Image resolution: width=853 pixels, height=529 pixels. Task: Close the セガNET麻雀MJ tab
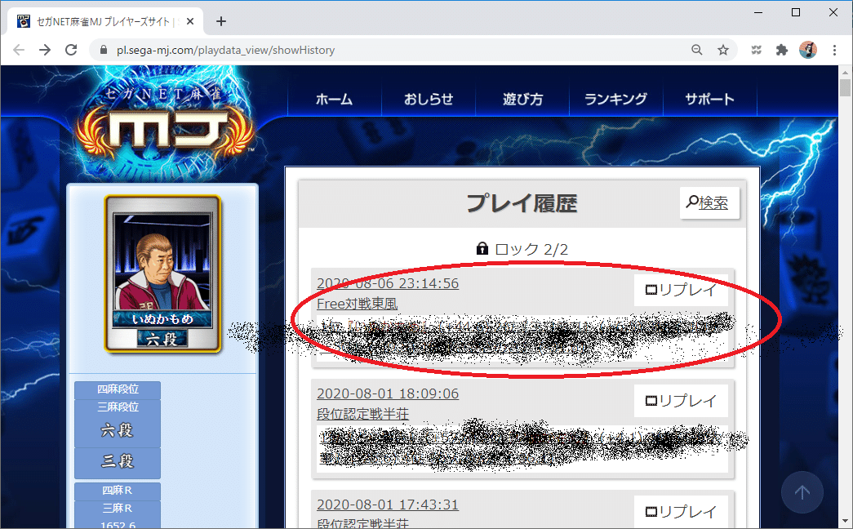[x=190, y=21]
